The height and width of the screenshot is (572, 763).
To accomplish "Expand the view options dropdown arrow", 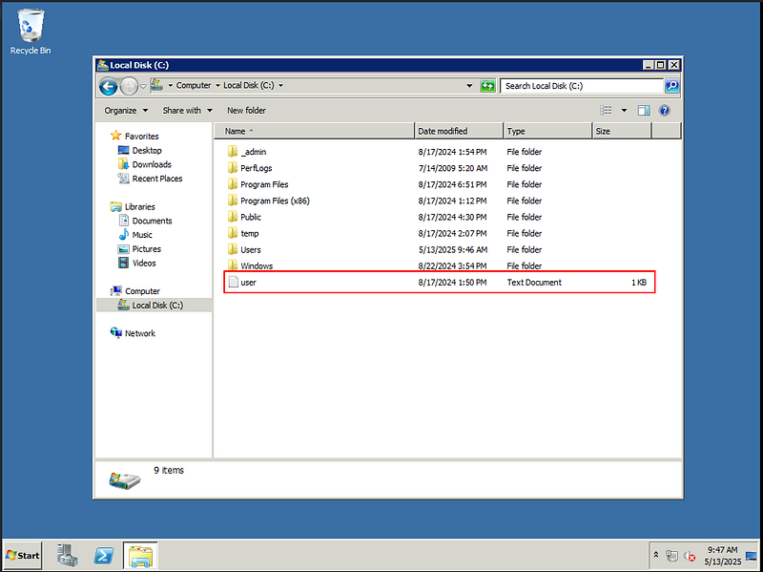I will point(624,111).
